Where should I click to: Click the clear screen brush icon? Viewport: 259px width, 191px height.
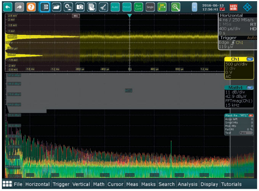[103, 7]
